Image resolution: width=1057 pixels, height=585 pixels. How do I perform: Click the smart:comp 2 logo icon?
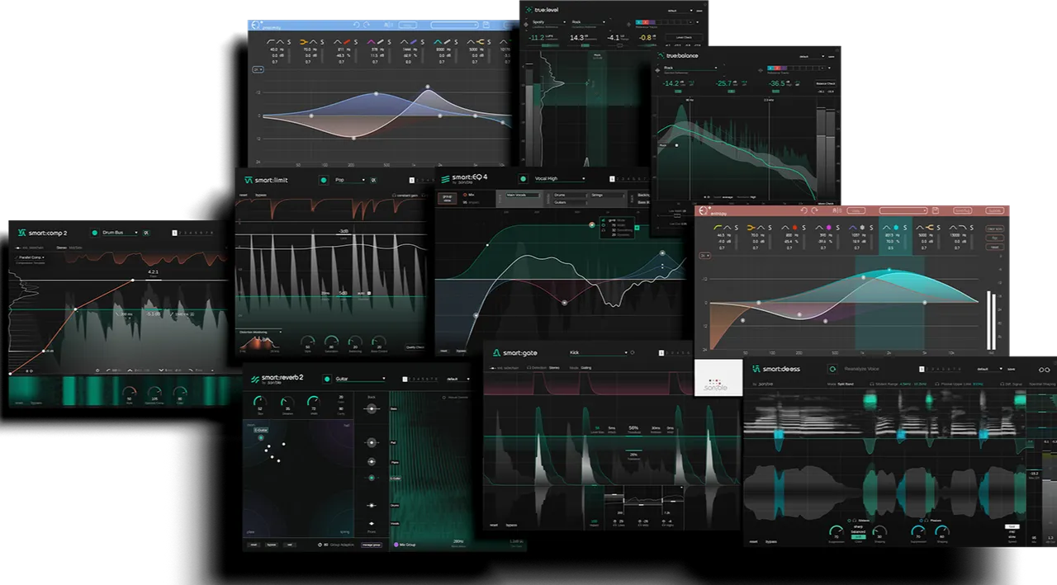[x=22, y=233]
